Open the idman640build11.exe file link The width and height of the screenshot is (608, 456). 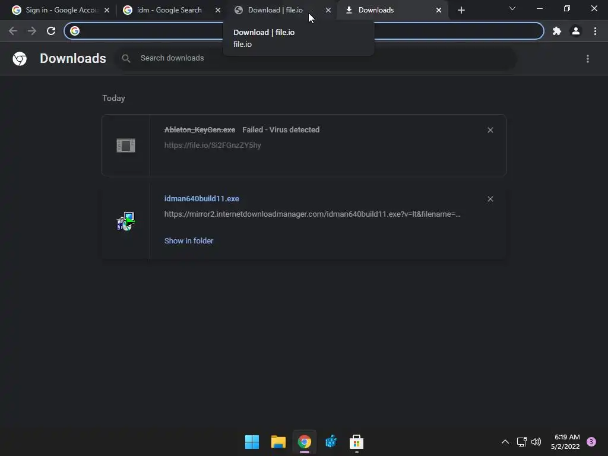[x=202, y=198]
